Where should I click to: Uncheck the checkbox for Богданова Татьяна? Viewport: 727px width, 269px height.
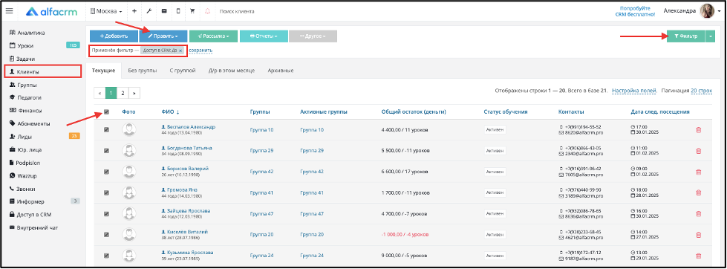click(107, 151)
